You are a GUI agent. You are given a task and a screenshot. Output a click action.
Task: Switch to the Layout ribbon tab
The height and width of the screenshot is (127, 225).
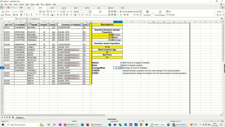tap(64, 8)
